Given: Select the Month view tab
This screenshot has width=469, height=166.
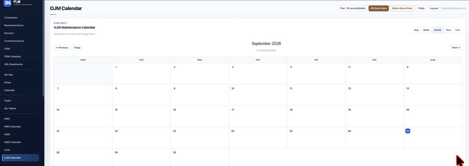Looking at the screenshot, I should [x=437, y=30].
